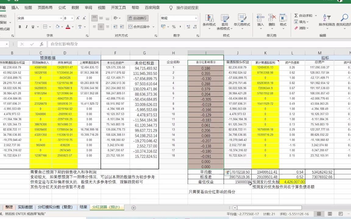Image resolution: width=351 pixels, height=219 pixels.
Task: Click the Clear (eraser) icon
Action: pyautogui.click(x=296, y=28)
